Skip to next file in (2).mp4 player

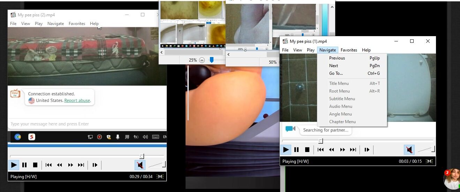click(x=81, y=165)
